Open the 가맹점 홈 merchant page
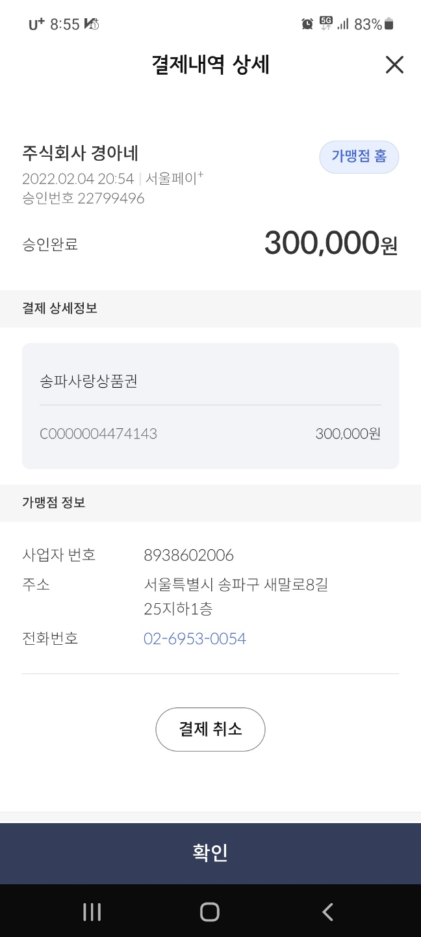 [359, 156]
